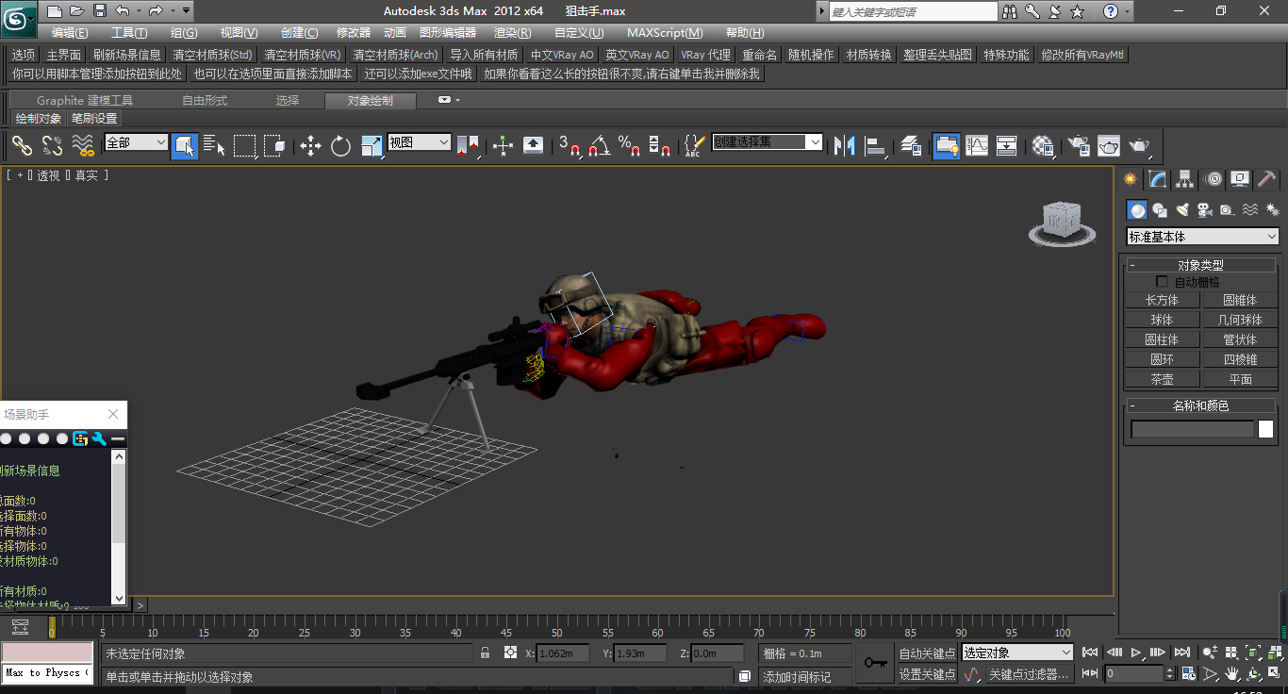1288x694 pixels.
Task: Play the animation
Action: [x=1135, y=653]
